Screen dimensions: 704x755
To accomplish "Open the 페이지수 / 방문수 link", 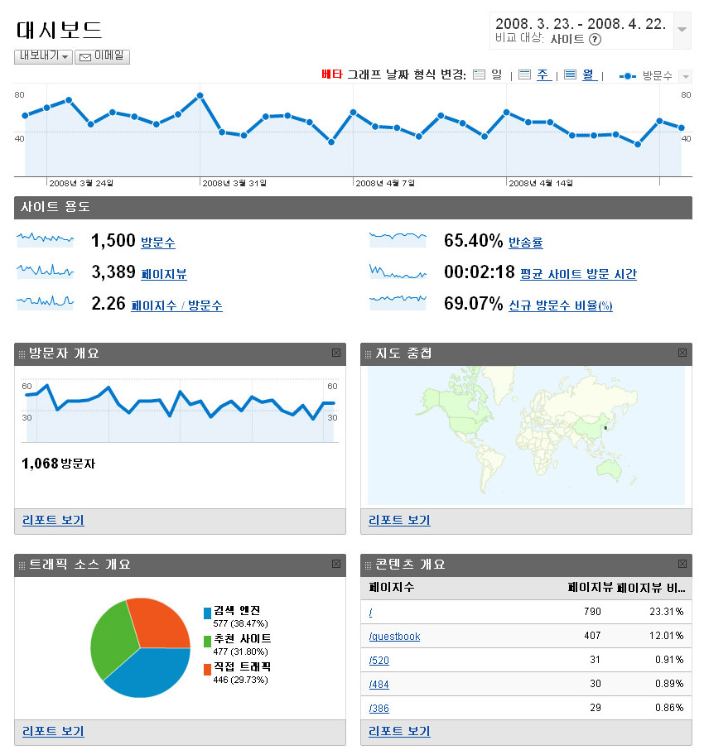I will (177, 305).
